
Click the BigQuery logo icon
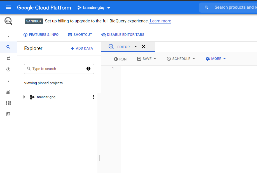point(8,21)
